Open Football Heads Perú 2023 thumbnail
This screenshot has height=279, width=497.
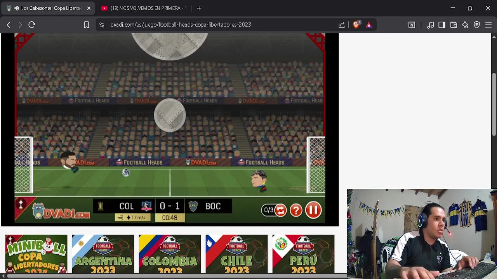click(303, 254)
